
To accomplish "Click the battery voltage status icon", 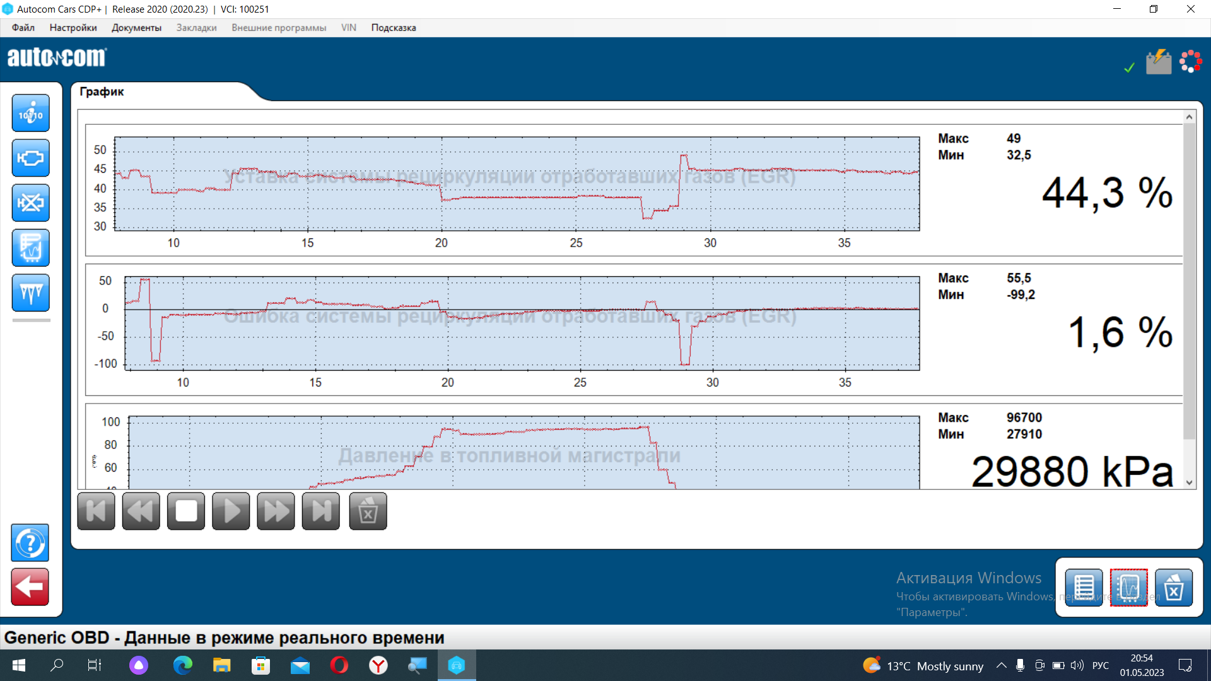I will [1159, 62].
